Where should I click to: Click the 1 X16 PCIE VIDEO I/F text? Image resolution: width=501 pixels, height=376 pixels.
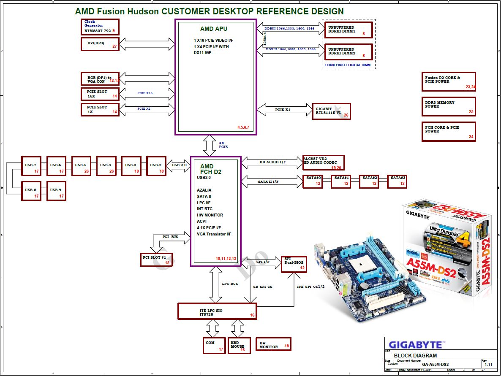click(x=213, y=41)
